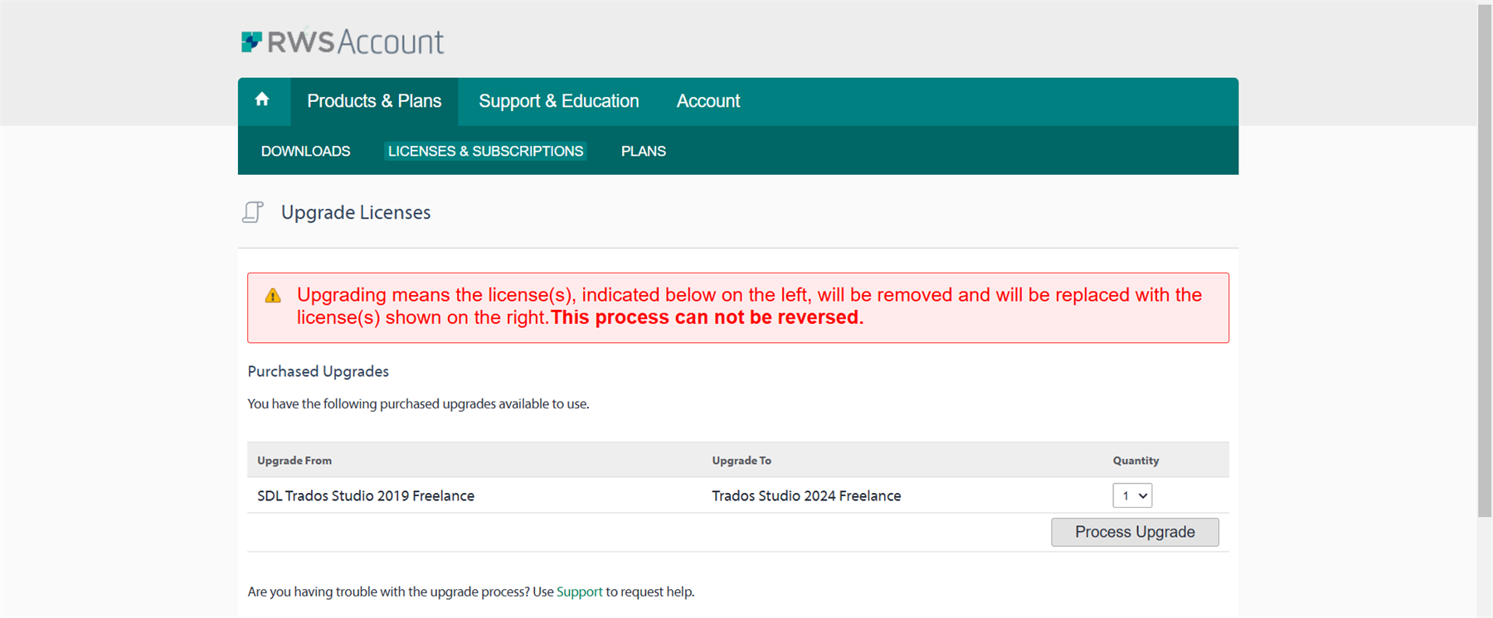Click the Purchased Upgrades heading
The width and height of the screenshot is (1493, 618).
tap(318, 371)
